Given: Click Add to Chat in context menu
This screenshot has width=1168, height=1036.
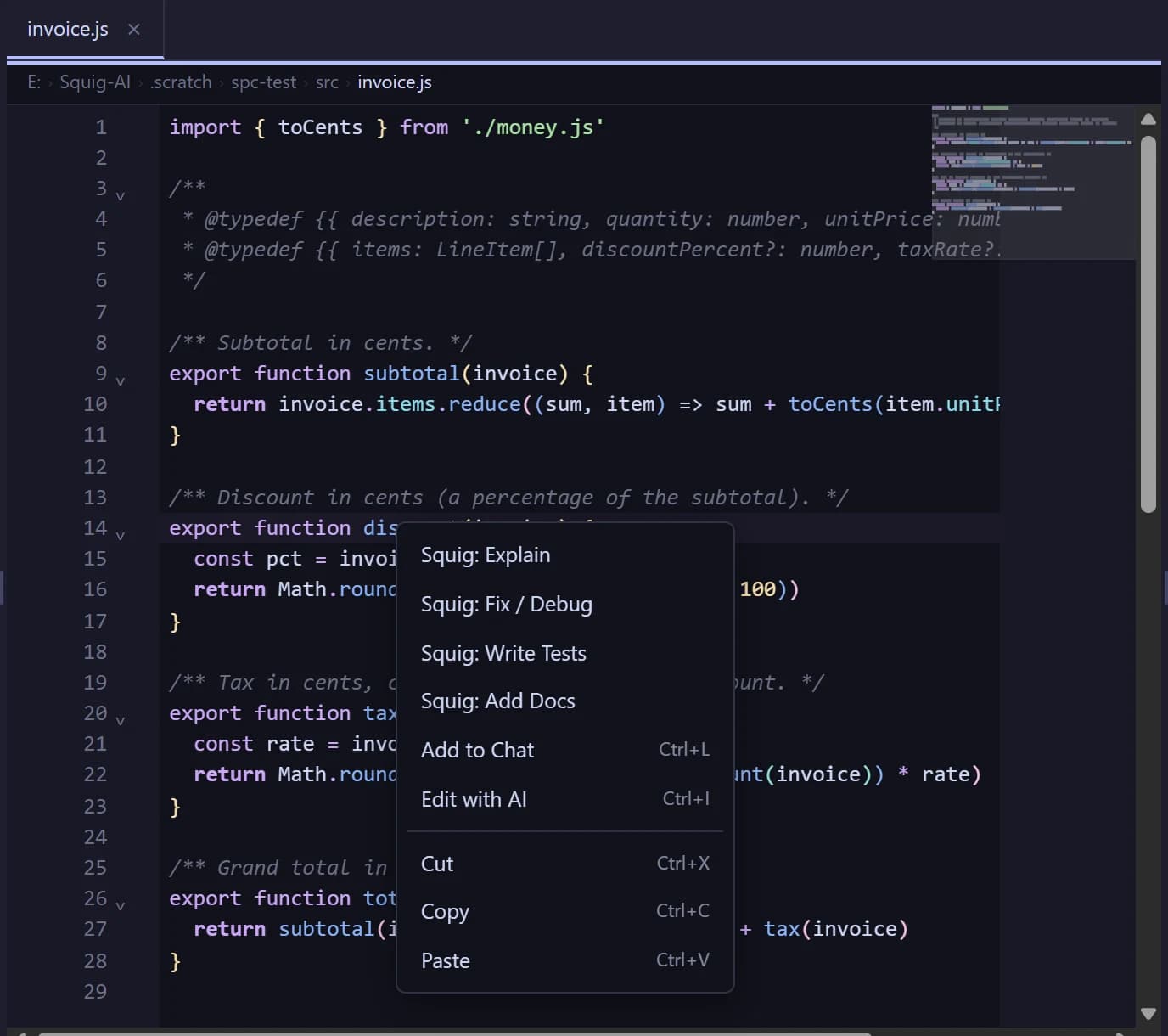Looking at the screenshot, I should (565, 750).
